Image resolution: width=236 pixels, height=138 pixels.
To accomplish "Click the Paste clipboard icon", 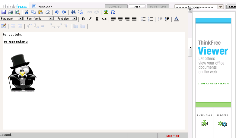I will pos(40,12).
